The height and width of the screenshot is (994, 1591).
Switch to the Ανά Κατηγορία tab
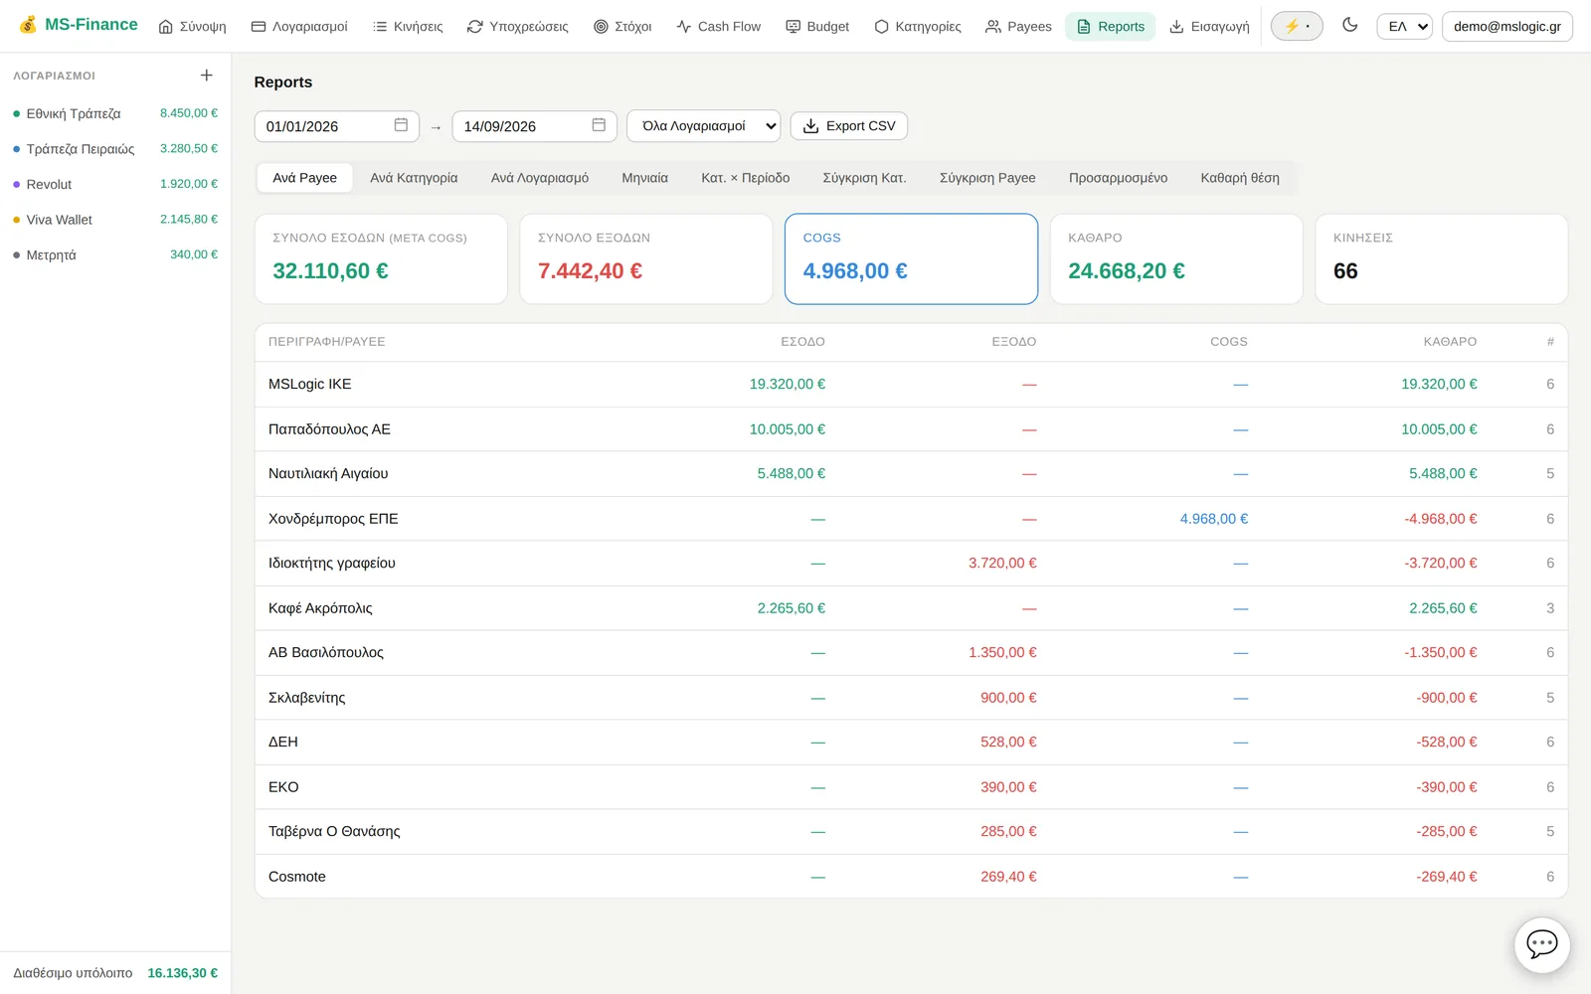tap(414, 178)
